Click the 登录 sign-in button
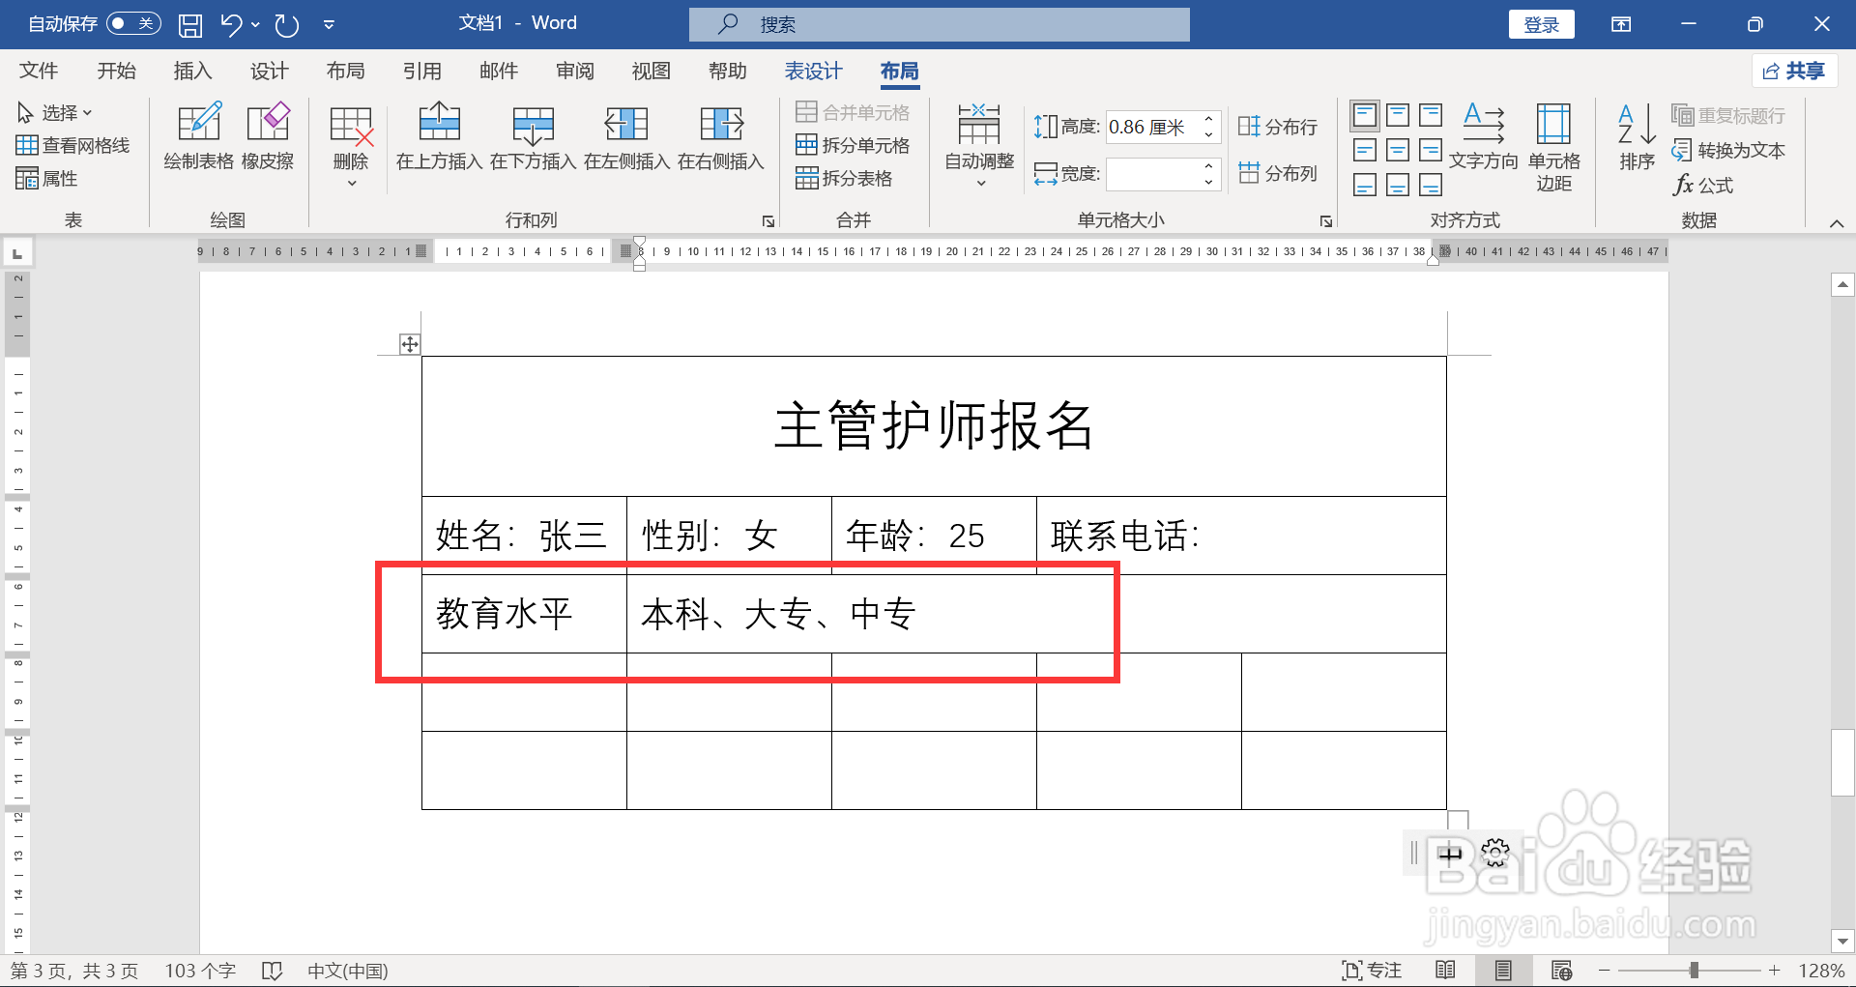The width and height of the screenshot is (1856, 987). pos(1541,24)
